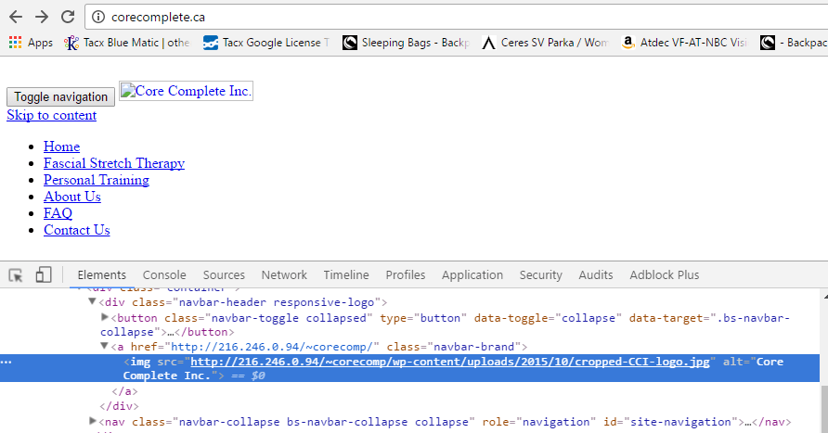Viewport: 828px width, 433px height.
Task: Open the Apps bookmarks shortcut
Action: (x=31, y=43)
